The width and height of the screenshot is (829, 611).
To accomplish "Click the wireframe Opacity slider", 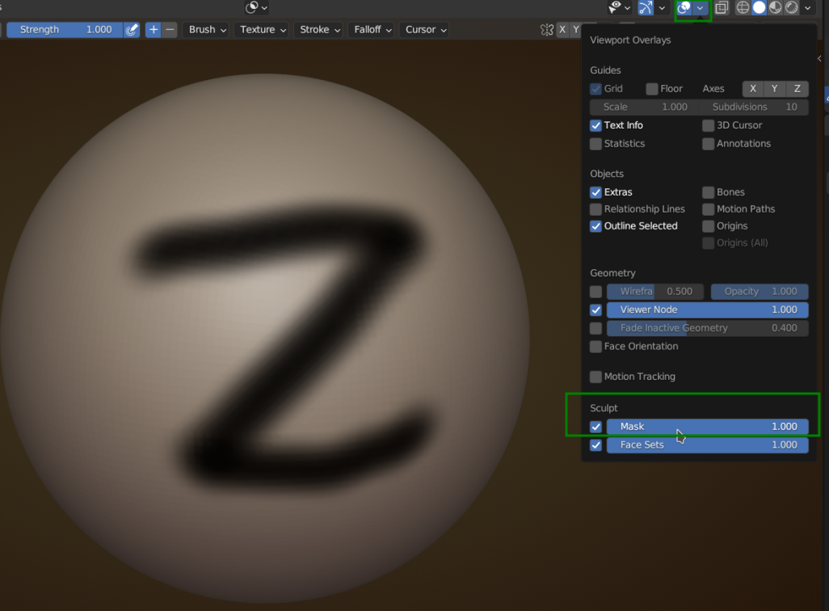I will [x=760, y=292].
